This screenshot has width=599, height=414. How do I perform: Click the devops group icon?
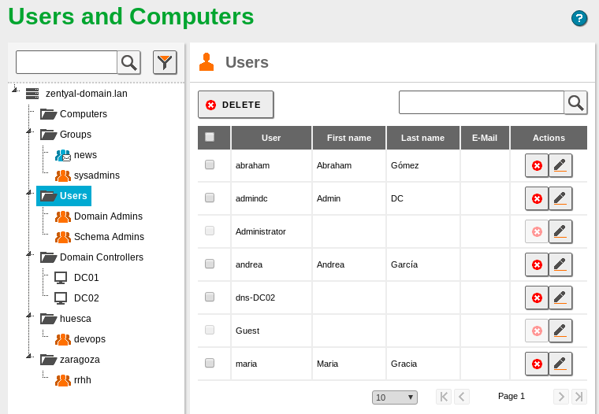tap(62, 339)
